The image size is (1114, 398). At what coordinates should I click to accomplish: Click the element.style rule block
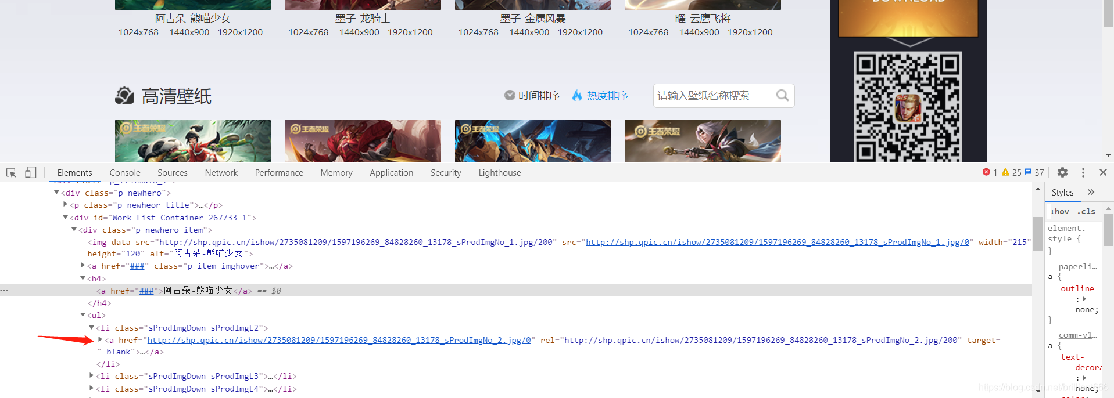pyautogui.click(x=1074, y=239)
